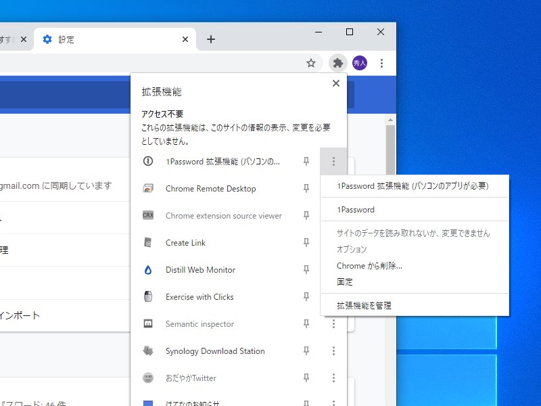Open the extensions puzzle icon in toolbar
541x406 pixels.
click(x=338, y=62)
